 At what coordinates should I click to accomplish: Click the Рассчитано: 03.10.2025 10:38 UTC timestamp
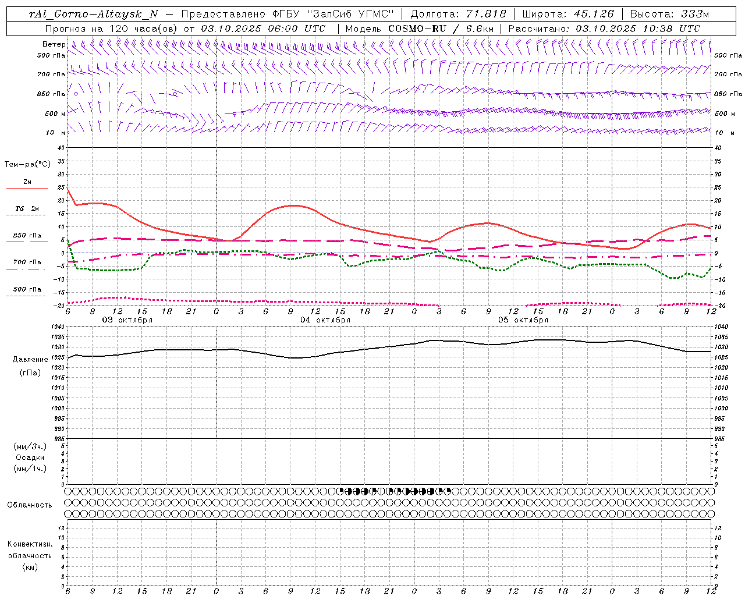[x=604, y=29]
